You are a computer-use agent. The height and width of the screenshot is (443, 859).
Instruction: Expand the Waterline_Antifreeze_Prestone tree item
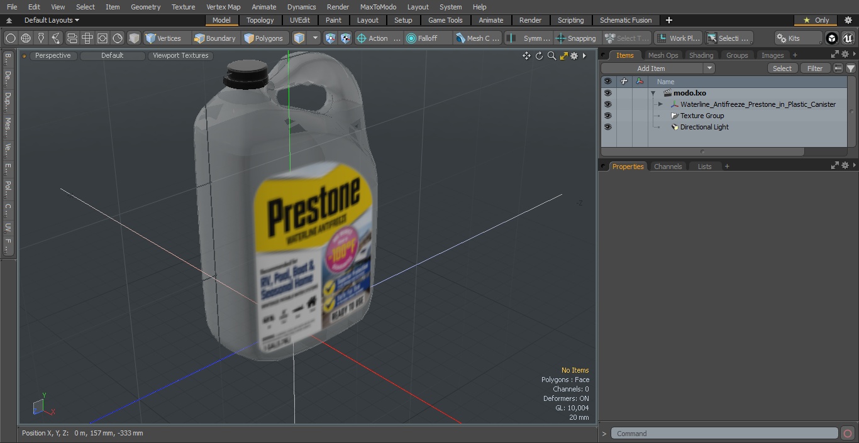[x=660, y=104]
